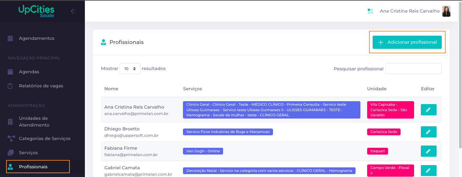Click the Profissionais page title text
The image size is (462, 177).
pos(127,42)
